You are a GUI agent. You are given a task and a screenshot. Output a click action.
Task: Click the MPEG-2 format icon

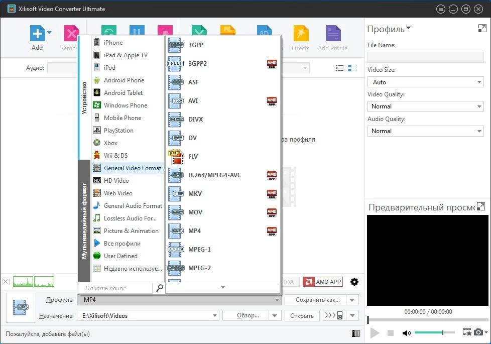[176, 268]
